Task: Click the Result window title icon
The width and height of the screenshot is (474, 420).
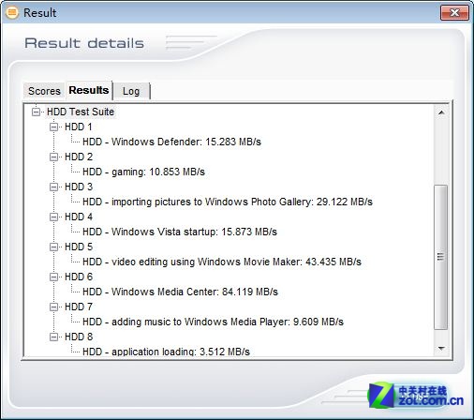Action: pos(12,12)
